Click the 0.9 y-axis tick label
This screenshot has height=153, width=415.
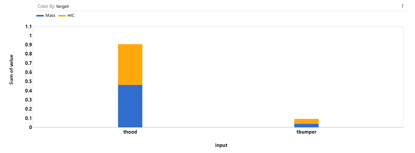pyautogui.click(x=29, y=44)
